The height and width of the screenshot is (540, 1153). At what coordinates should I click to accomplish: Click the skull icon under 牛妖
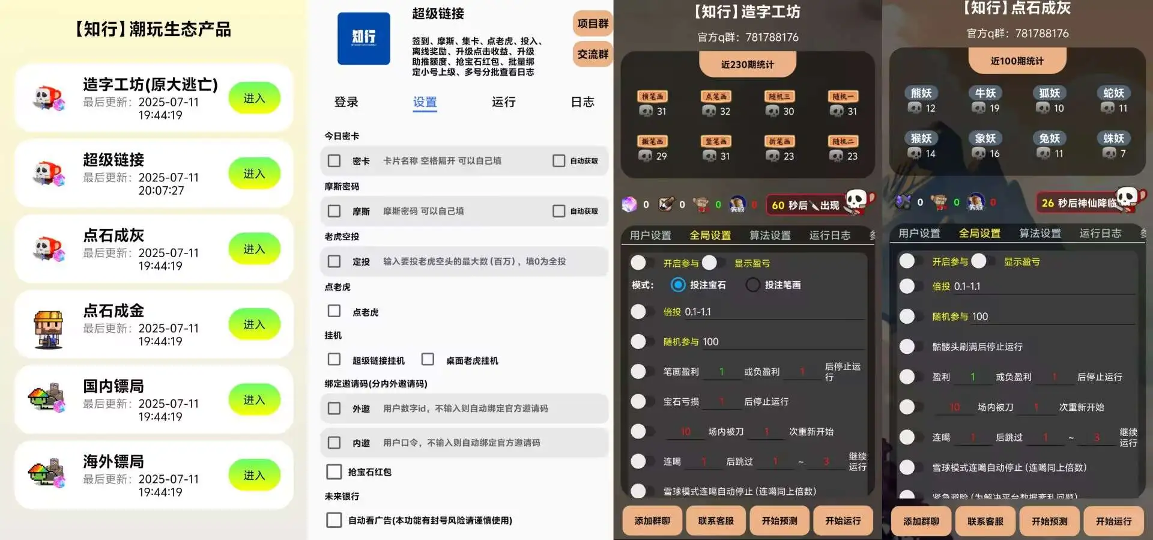(x=979, y=108)
